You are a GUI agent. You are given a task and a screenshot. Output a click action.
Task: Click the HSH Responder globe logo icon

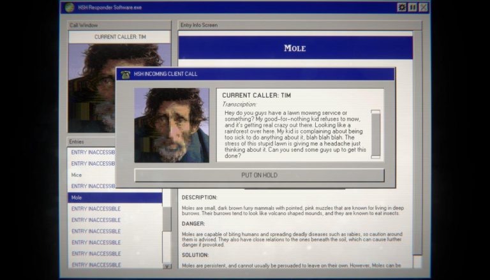click(69, 7)
